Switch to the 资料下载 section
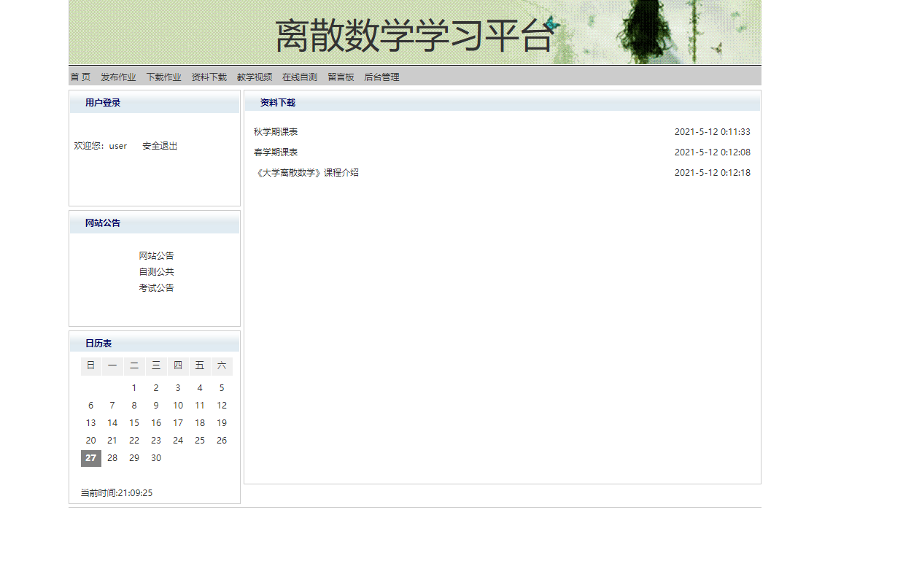Screen dimensions: 903x569 pyautogui.click(x=208, y=77)
